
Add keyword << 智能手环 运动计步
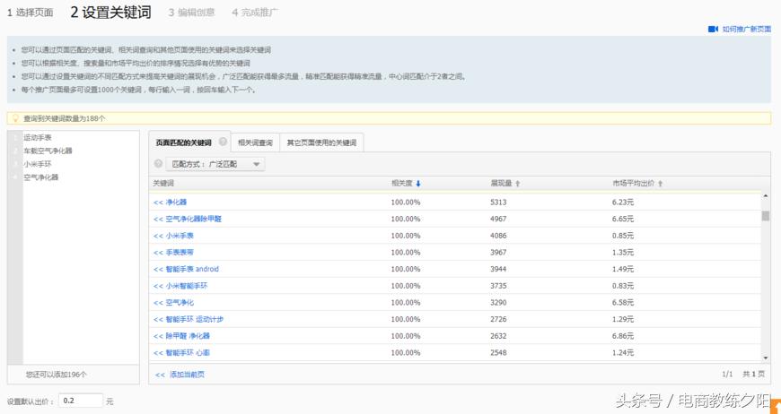[x=189, y=319]
